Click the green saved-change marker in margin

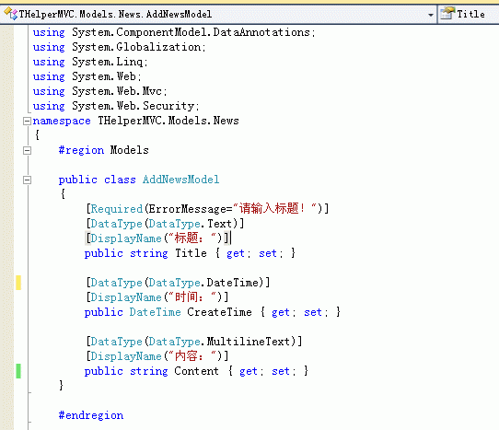point(18,371)
